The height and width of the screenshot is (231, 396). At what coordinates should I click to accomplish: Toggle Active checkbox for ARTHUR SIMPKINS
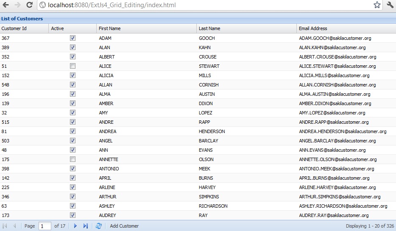pyautogui.click(x=73, y=197)
